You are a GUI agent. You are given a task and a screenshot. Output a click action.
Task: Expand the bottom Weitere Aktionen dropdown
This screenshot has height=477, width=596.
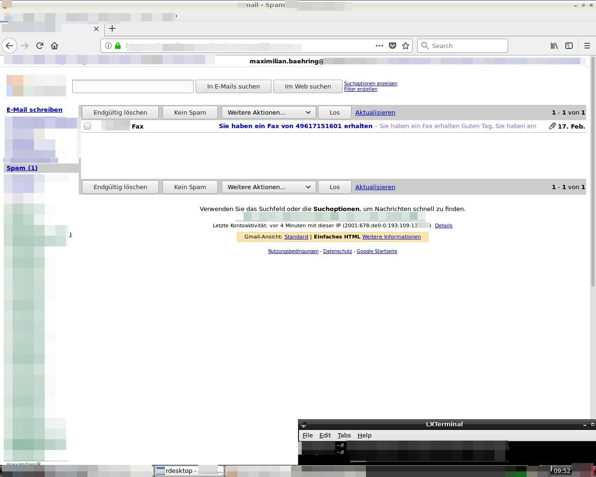point(269,187)
